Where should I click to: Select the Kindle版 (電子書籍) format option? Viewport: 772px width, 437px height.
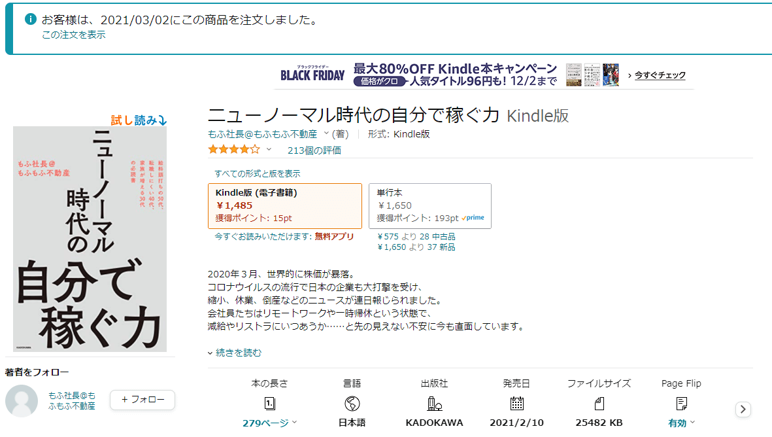pos(285,206)
